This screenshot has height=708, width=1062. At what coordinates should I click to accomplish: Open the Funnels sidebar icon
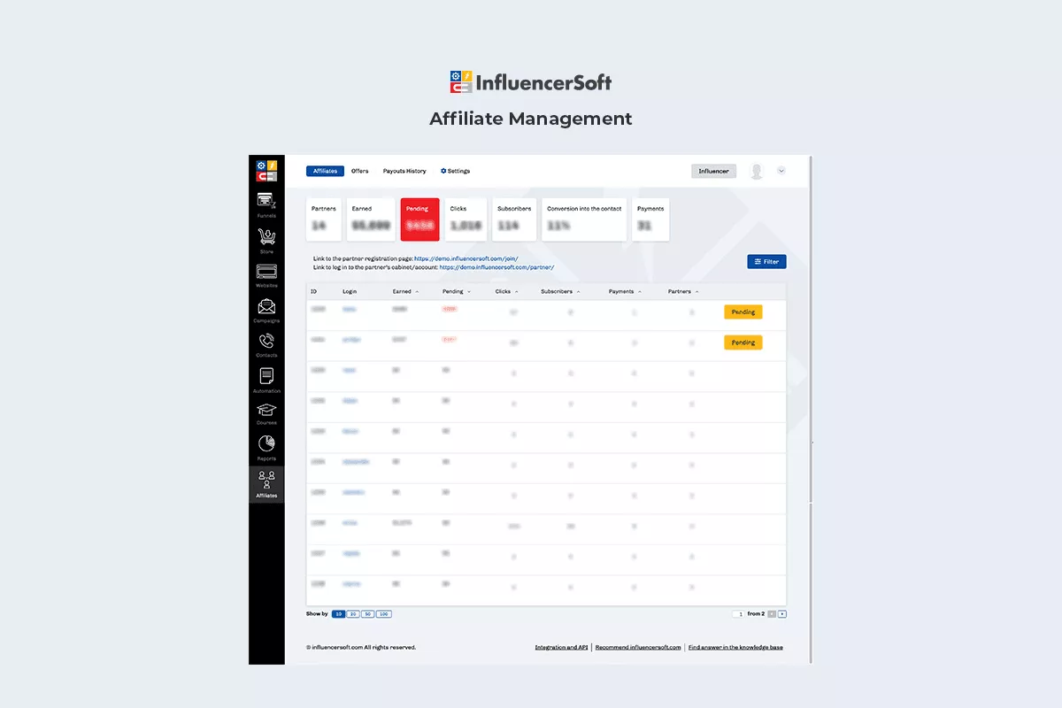[266, 202]
